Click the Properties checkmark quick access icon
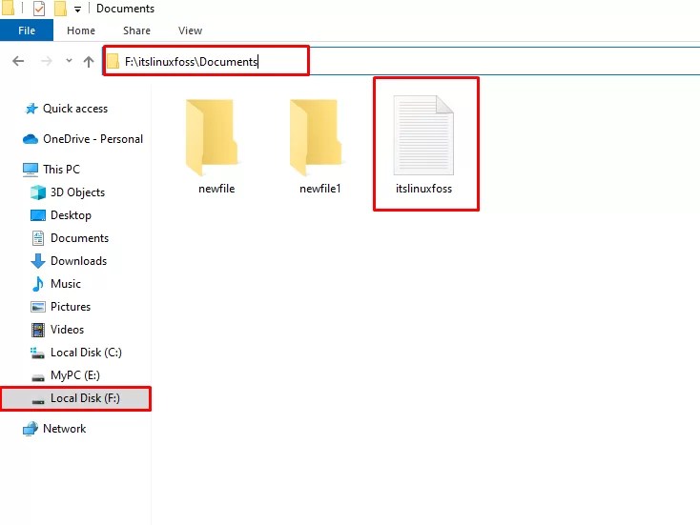The width and height of the screenshot is (700, 525). [x=39, y=8]
